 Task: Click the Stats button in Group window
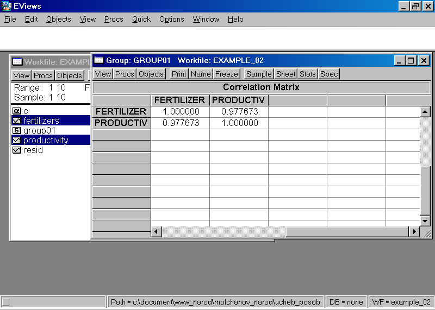(x=308, y=74)
